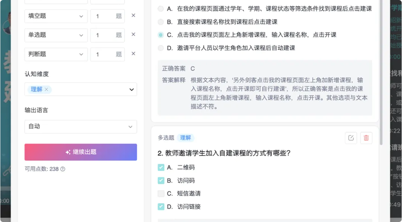Viewport: 402px width, 222px height.
Task: Click help icon next to 可用点数
Action: pyautogui.click(x=62, y=169)
